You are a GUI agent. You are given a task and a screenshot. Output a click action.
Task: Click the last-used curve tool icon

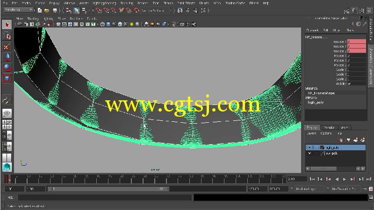click(x=7, y=100)
